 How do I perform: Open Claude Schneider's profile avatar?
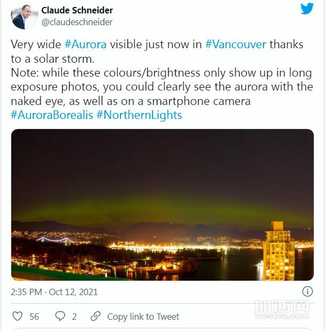(25, 17)
